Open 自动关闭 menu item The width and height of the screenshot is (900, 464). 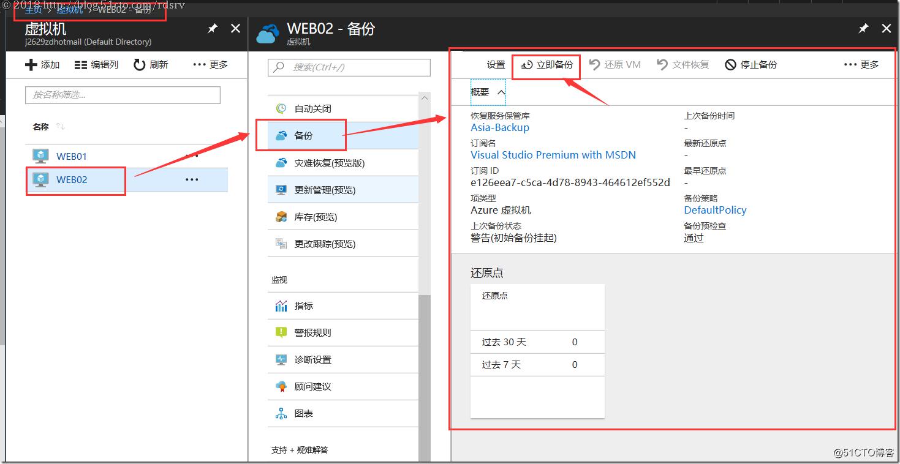343,108
